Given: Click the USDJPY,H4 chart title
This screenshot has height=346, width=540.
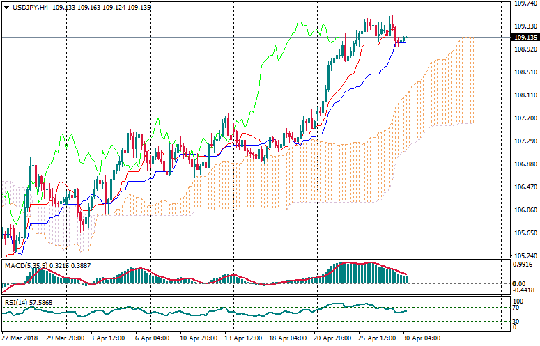Looking at the screenshot, I should [29, 6].
